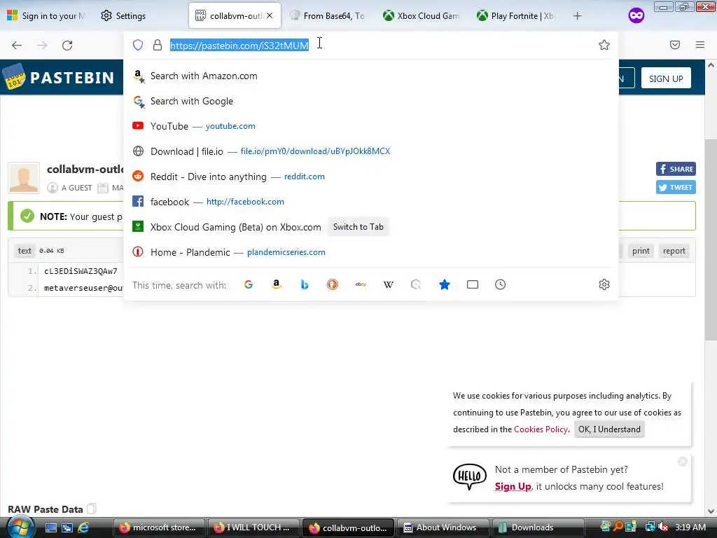Follow the Sign Up link in hello popup
The width and height of the screenshot is (717, 538).
(x=513, y=486)
